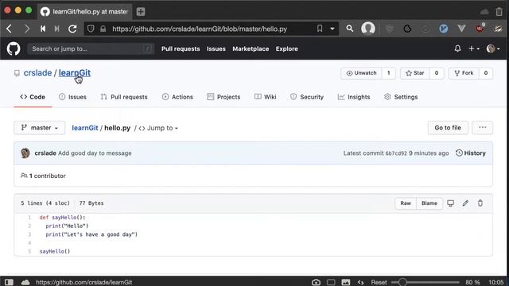509x286 pixels.
Task: Switch to the repository Issues tab
Action: 72,97
